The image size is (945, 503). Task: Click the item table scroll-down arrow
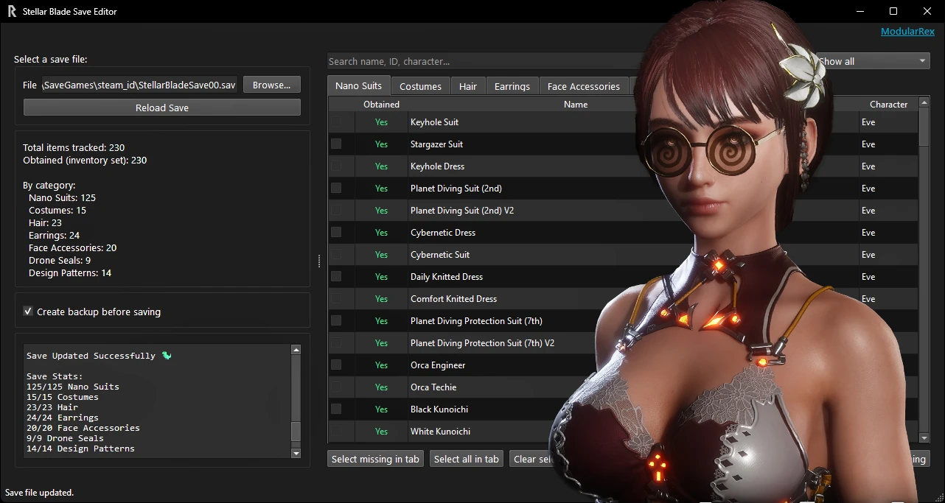pos(924,437)
